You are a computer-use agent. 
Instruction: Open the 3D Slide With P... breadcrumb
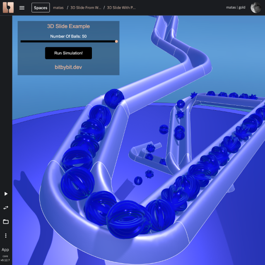(121, 7)
